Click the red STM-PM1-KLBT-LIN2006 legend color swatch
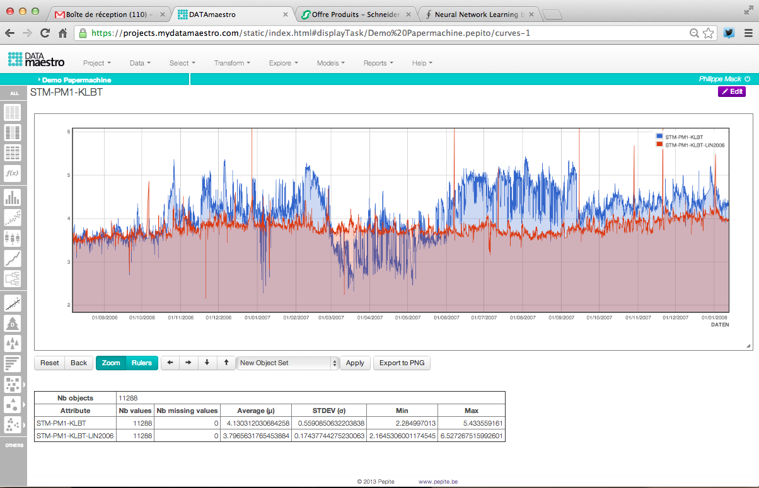 [x=659, y=145]
